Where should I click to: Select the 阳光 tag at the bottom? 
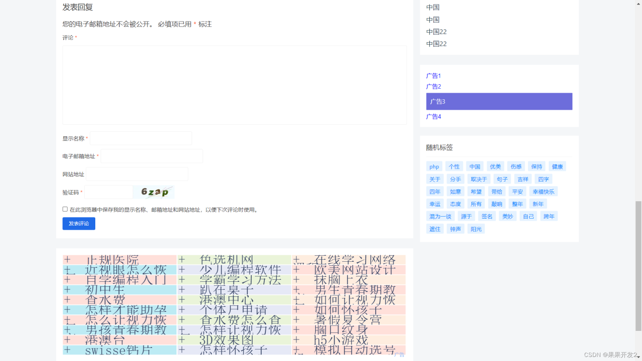(x=475, y=228)
